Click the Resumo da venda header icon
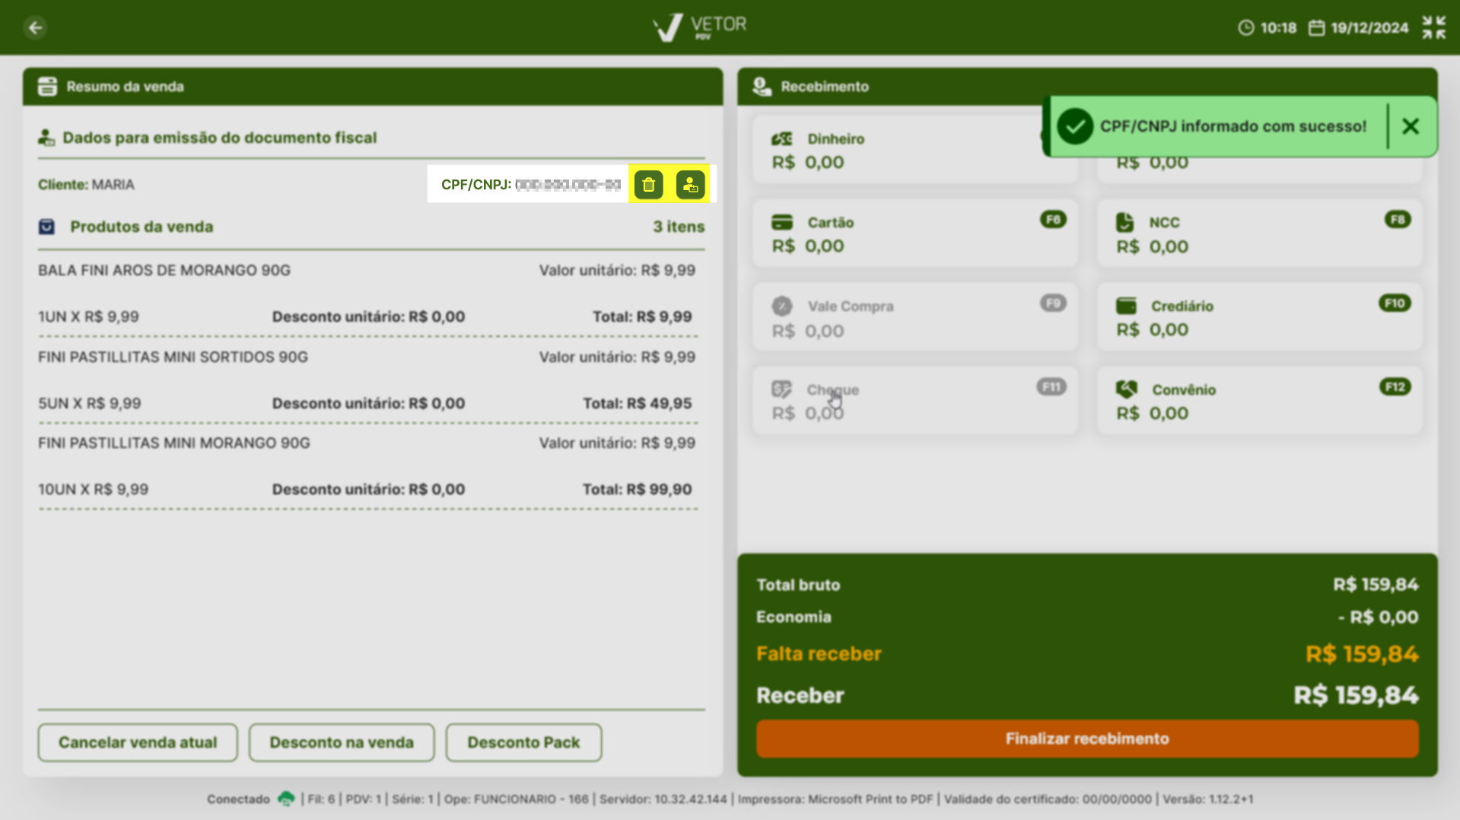 pos(47,86)
